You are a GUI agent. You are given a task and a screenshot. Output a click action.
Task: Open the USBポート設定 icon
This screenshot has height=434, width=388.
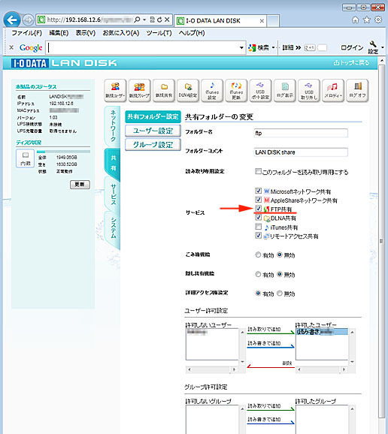point(260,91)
